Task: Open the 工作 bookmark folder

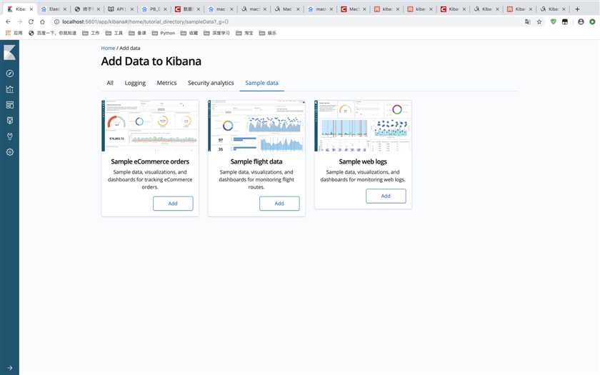Action: click(x=91, y=33)
